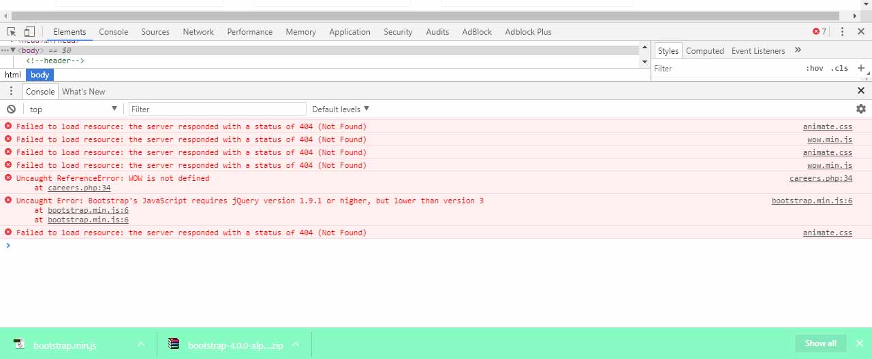
Task: Open careers.php:34 link at right edge
Action: (821, 178)
